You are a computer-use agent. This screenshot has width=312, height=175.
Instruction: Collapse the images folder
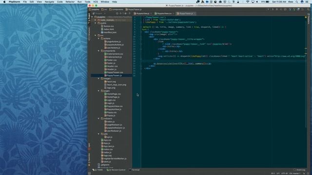pyautogui.click(x=98, y=79)
